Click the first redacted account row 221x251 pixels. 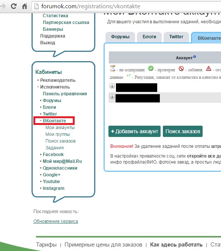click(137, 87)
